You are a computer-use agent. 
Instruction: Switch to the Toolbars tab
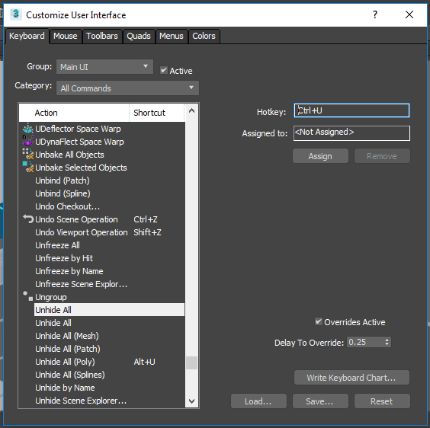point(102,36)
